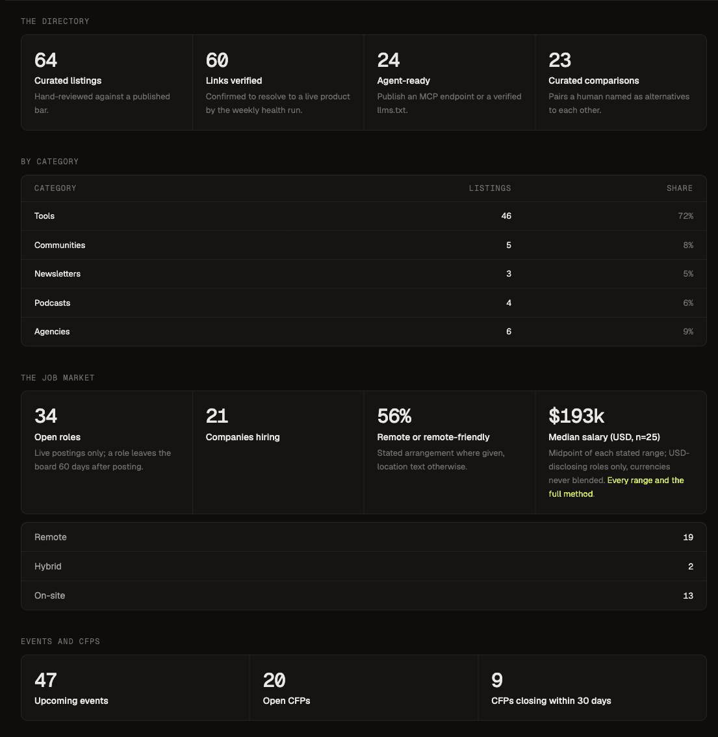This screenshot has width=718, height=737.
Task: Click 'THE DIRECTORY' section heading
Action: (x=55, y=21)
